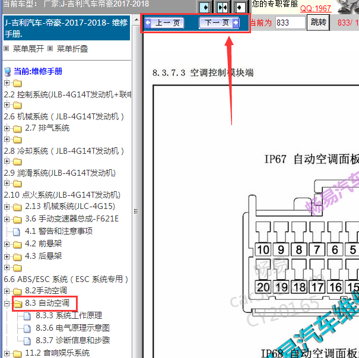
Task: Open 8.3.6 电气原理示意图 page
Action: (72, 328)
